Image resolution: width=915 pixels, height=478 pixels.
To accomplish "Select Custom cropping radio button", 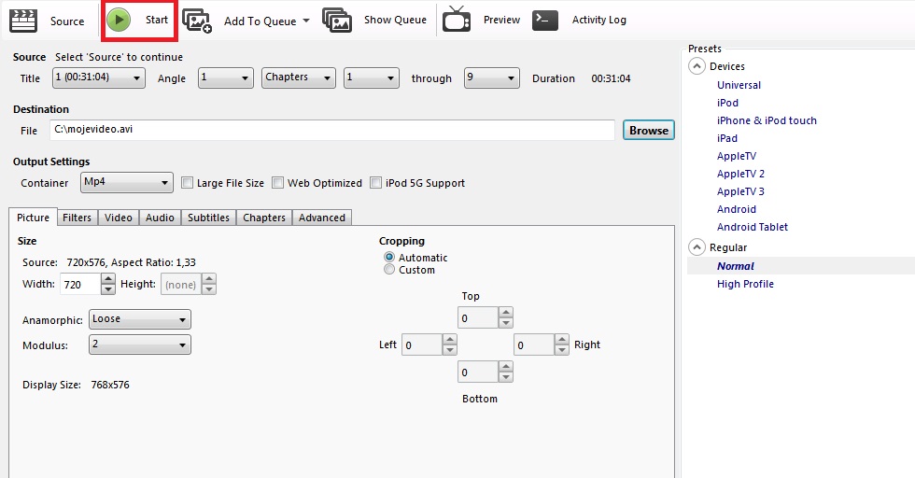I will pyautogui.click(x=389, y=269).
